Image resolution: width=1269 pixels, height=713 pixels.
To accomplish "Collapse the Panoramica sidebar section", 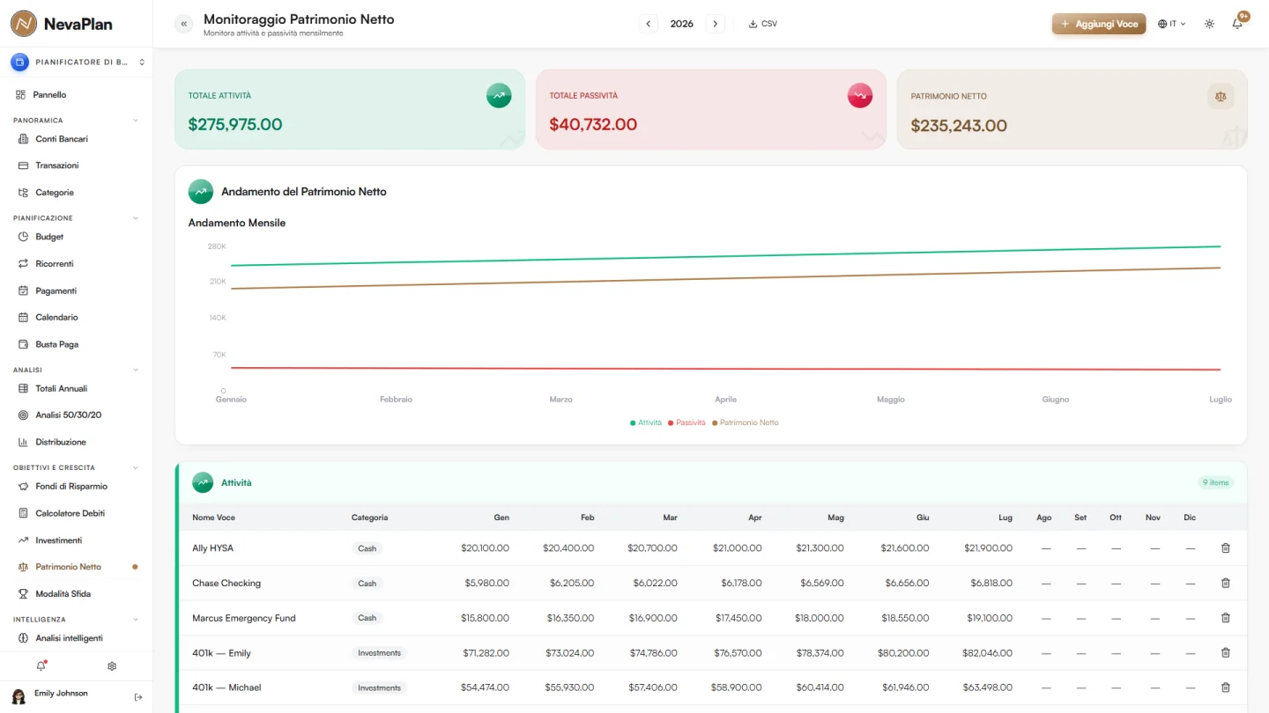I will point(135,120).
